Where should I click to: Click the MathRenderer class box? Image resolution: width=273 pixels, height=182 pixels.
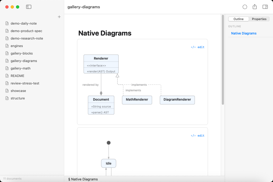click(137, 100)
